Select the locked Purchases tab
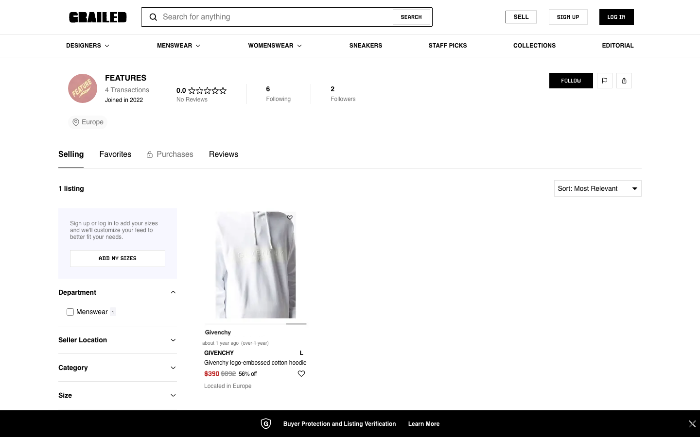Screen dimensions: 700x437 pyautogui.click(x=170, y=154)
